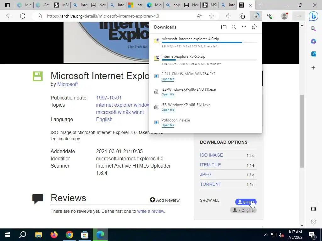Viewport: 322px width, 241px height.
Task: Open sidebar settings gear
Action: [314, 222]
